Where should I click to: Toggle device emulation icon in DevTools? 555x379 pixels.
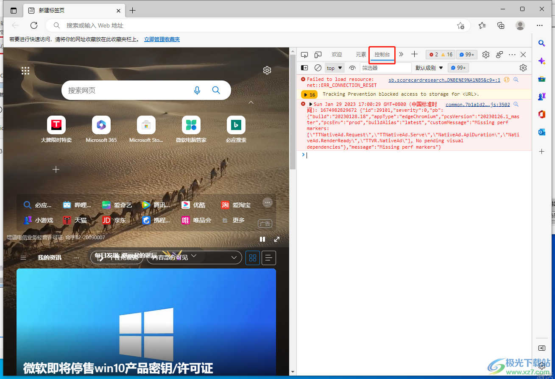[318, 55]
